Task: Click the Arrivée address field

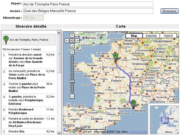Action: point(88,11)
